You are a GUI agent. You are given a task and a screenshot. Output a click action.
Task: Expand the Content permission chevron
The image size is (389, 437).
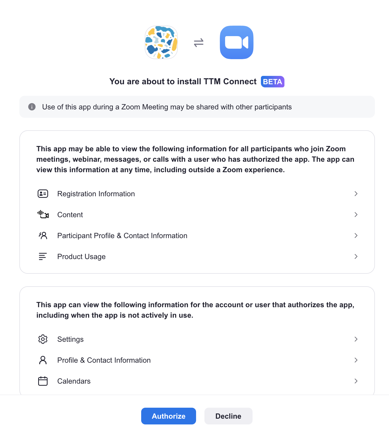[x=356, y=215]
